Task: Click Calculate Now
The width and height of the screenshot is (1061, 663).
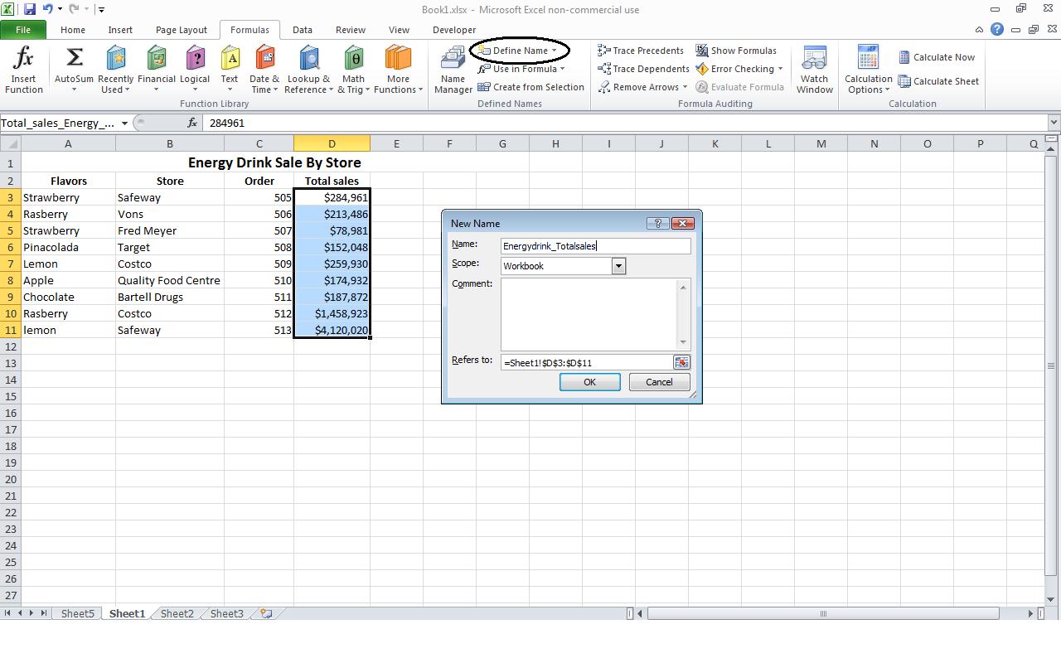Action: point(937,56)
